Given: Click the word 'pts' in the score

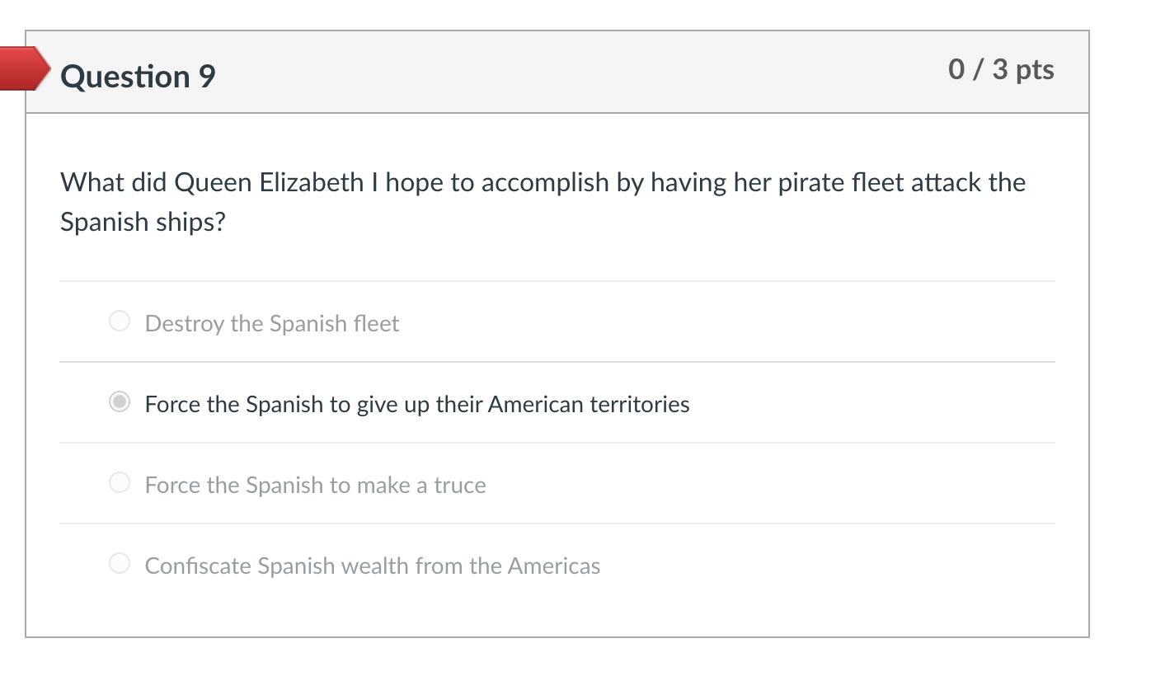Looking at the screenshot, I should [x=1035, y=70].
